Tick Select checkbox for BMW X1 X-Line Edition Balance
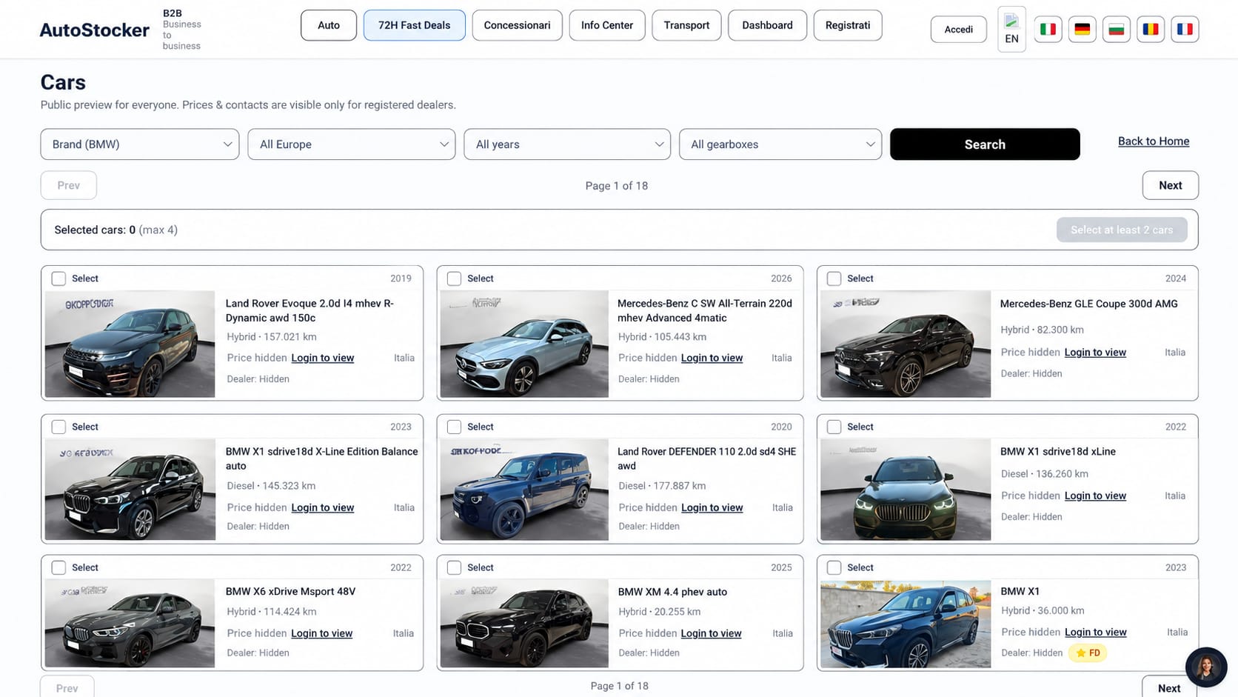 (x=58, y=427)
